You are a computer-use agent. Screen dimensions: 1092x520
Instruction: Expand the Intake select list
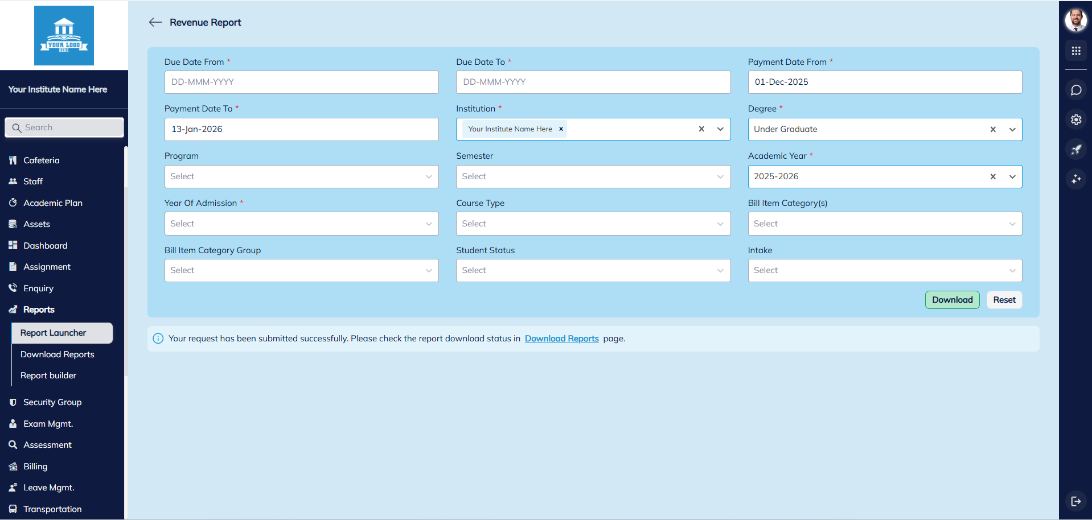pyautogui.click(x=1012, y=270)
